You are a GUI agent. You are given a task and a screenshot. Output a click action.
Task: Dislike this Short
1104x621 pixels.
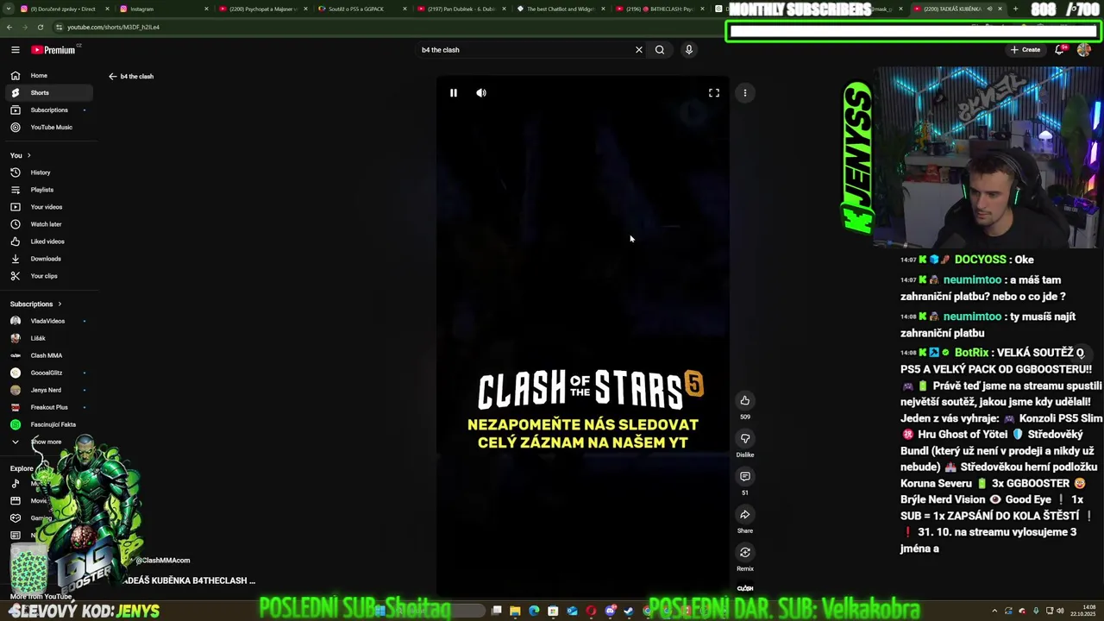click(x=745, y=438)
